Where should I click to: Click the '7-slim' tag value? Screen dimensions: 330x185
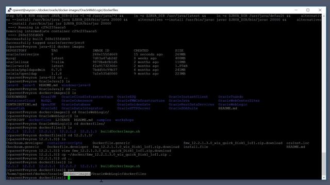57,62
